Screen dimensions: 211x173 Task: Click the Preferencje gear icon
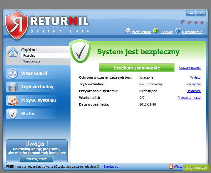pos(128,30)
